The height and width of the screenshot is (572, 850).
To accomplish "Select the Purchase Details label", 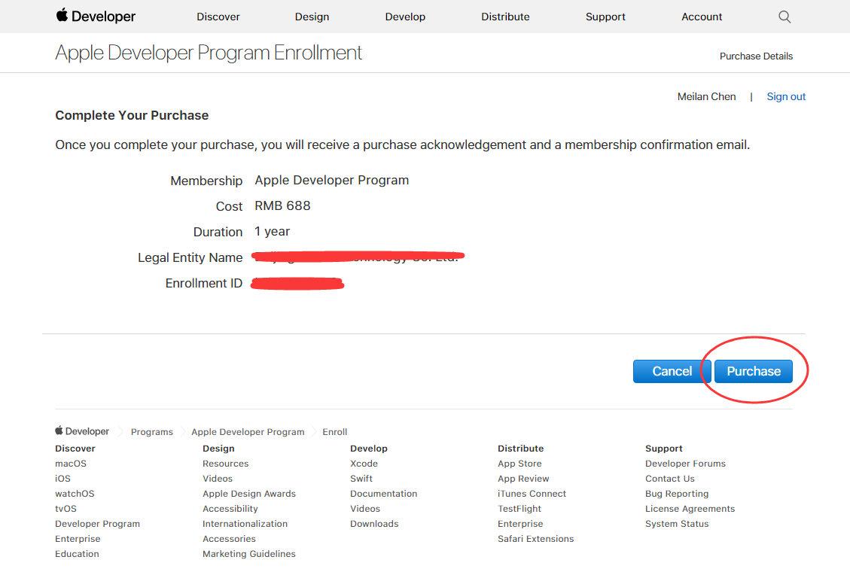I will click(x=756, y=56).
